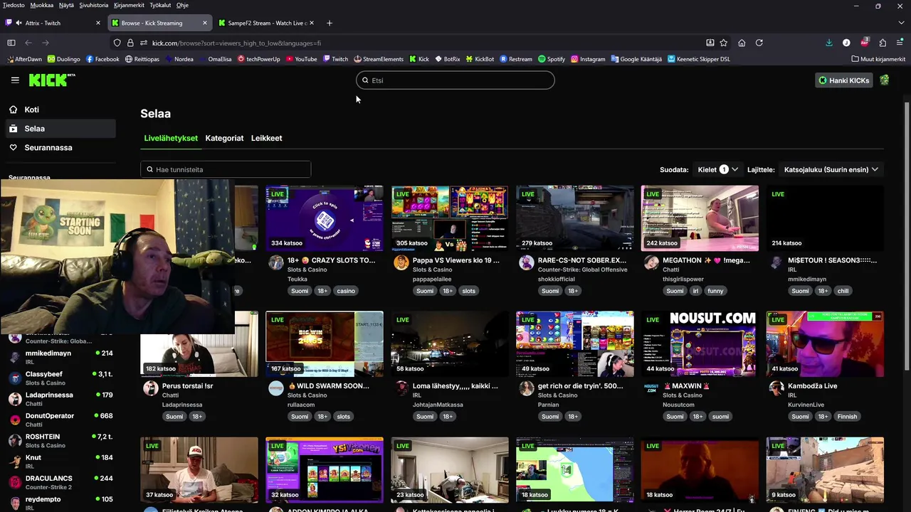Switch to the Livelähetykset tab
911x512 pixels.
coord(171,138)
